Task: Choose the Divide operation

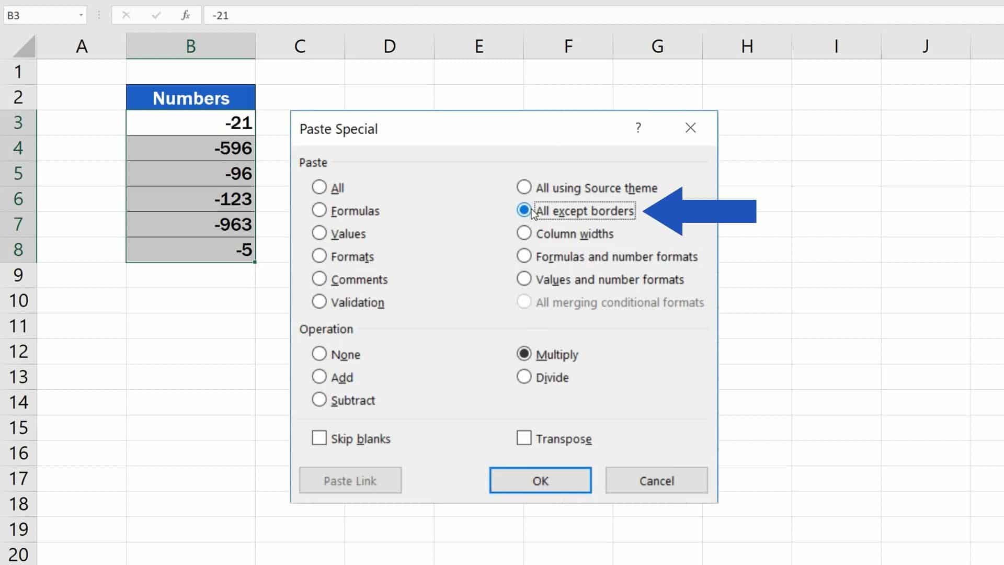Action: coord(524,377)
